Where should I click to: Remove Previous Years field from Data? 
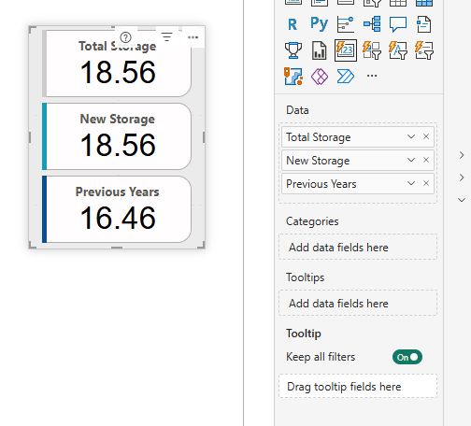tap(426, 183)
